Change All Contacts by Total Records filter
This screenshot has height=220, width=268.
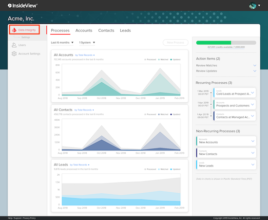[x=84, y=110]
